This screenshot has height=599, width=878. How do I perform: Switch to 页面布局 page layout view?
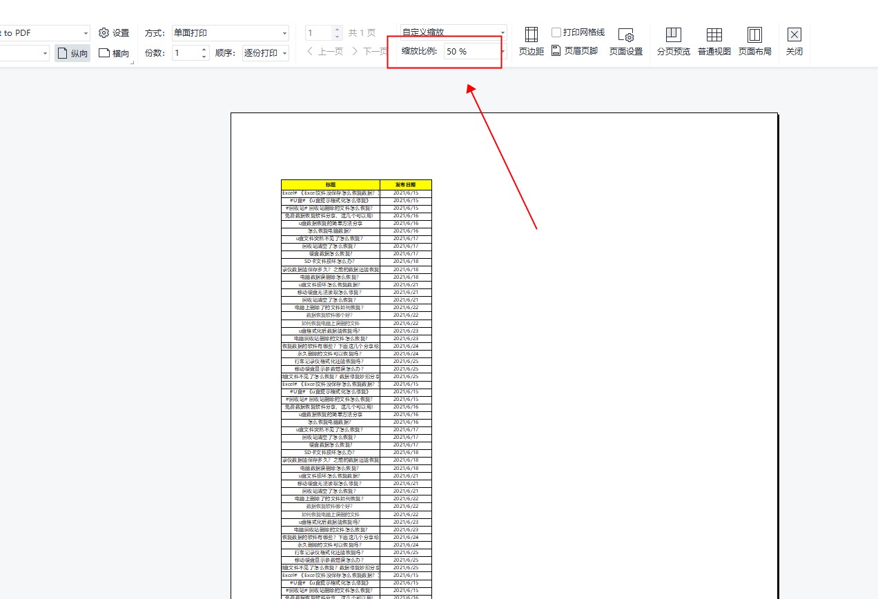[x=754, y=41]
